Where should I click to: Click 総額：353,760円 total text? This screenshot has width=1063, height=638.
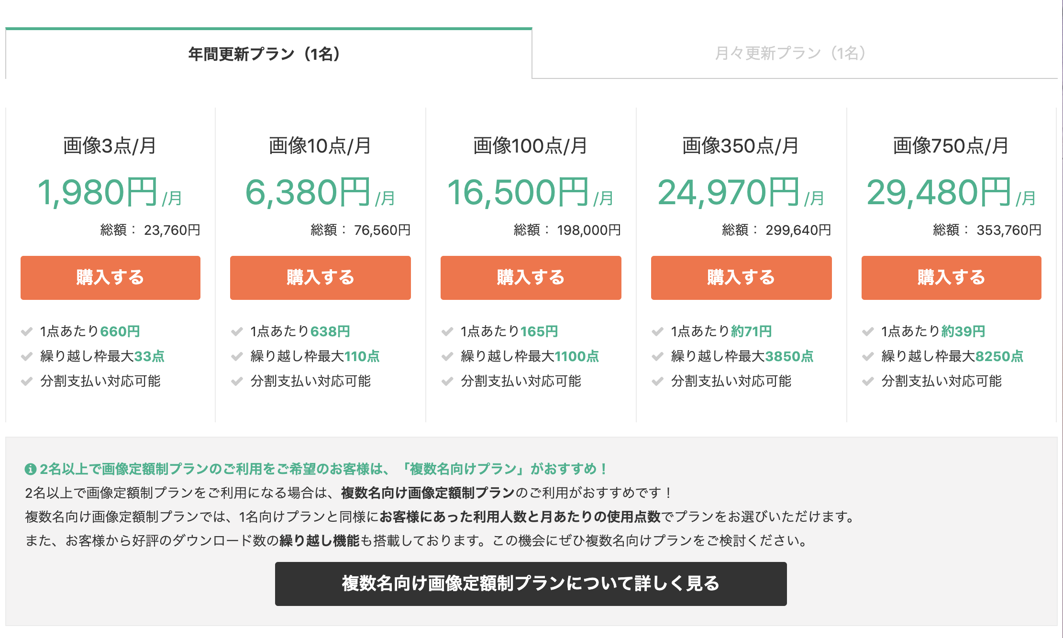tap(987, 230)
